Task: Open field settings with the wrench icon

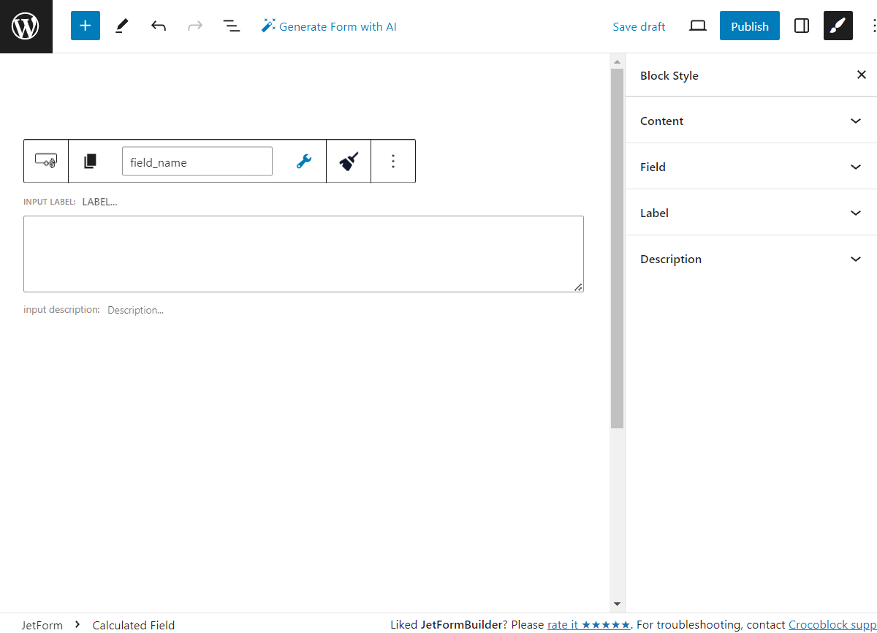Action: point(303,161)
